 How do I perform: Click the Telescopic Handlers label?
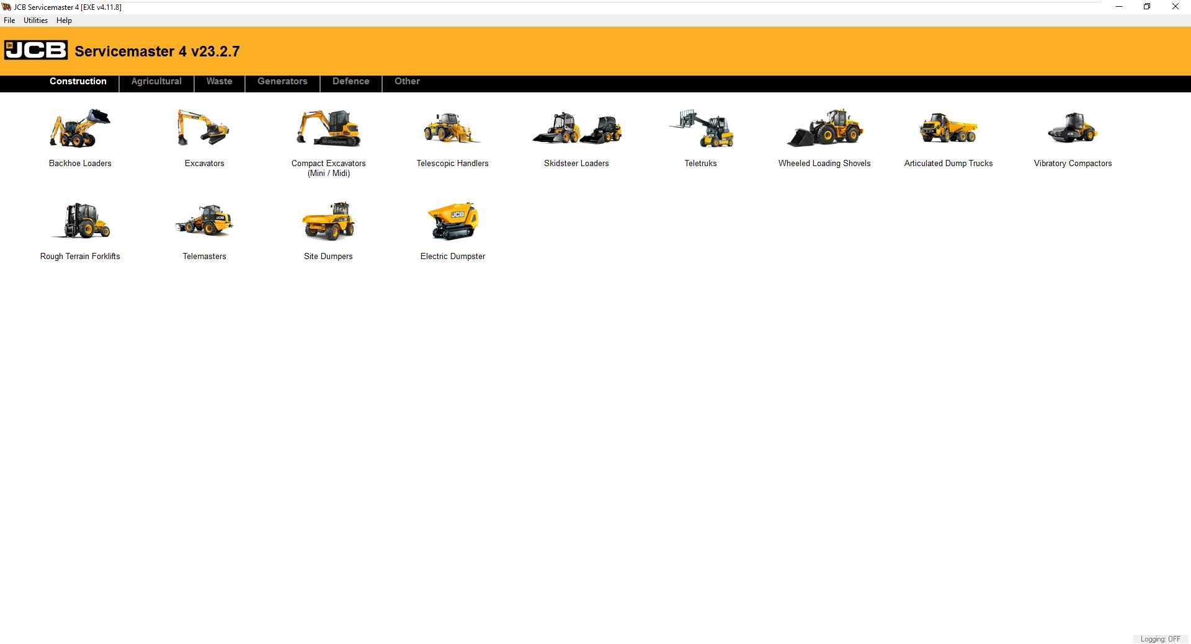coord(452,164)
